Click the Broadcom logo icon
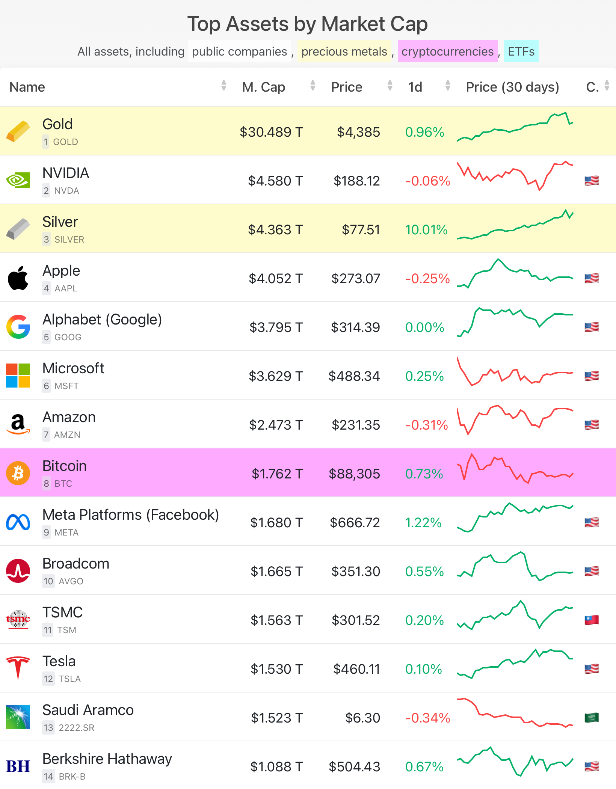616x789 pixels. click(x=18, y=571)
